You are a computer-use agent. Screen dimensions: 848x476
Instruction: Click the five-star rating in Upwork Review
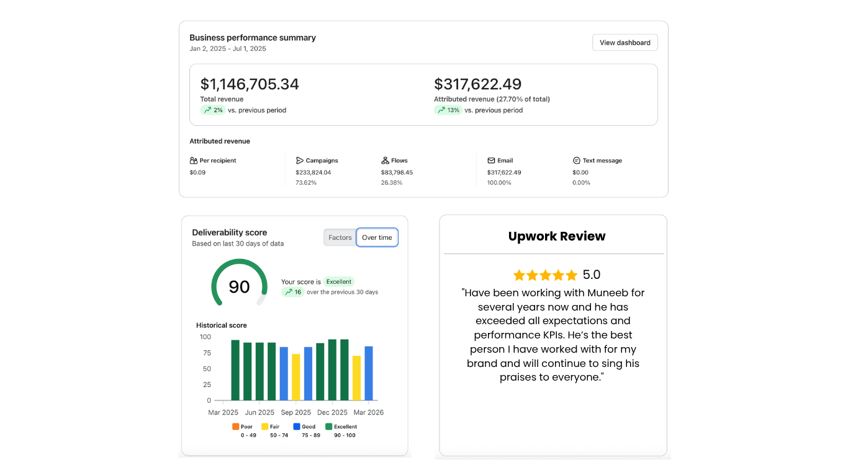(546, 275)
